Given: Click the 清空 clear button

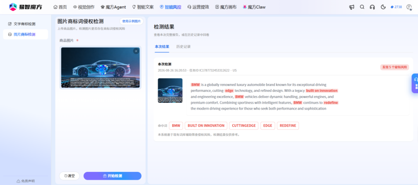Looking at the screenshot, I should point(70,176).
